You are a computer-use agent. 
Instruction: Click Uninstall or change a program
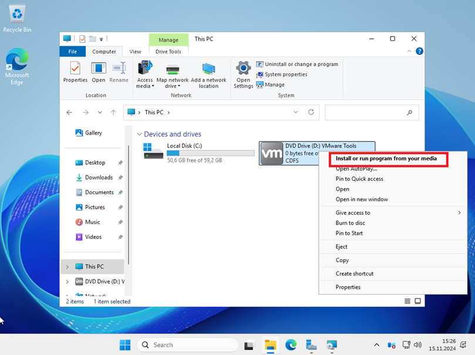297,64
